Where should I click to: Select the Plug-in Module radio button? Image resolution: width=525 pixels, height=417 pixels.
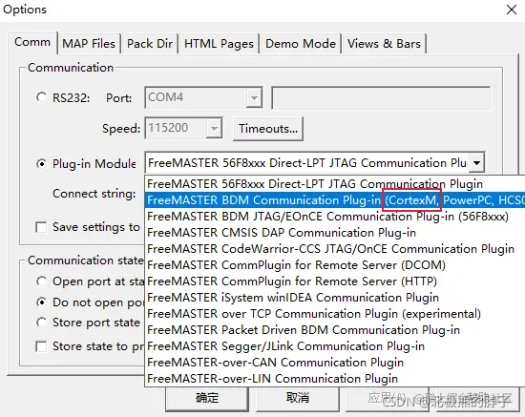click(x=41, y=164)
